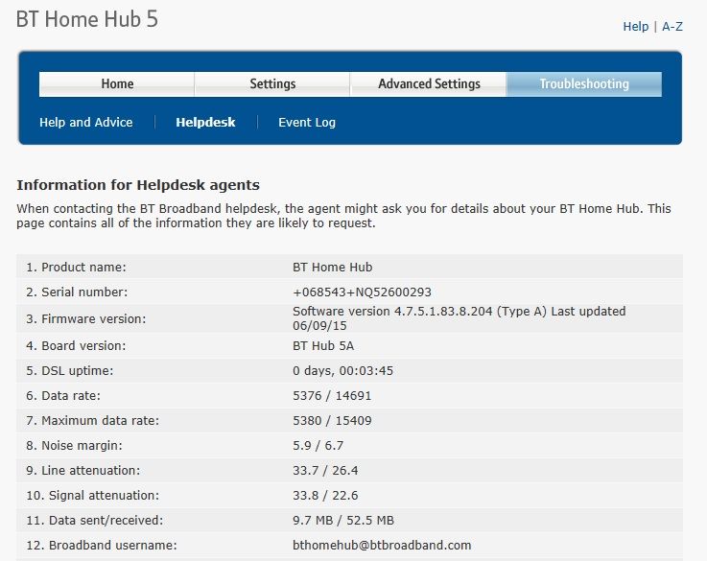Select username bthomehub@btbroadband.com

click(x=382, y=546)
